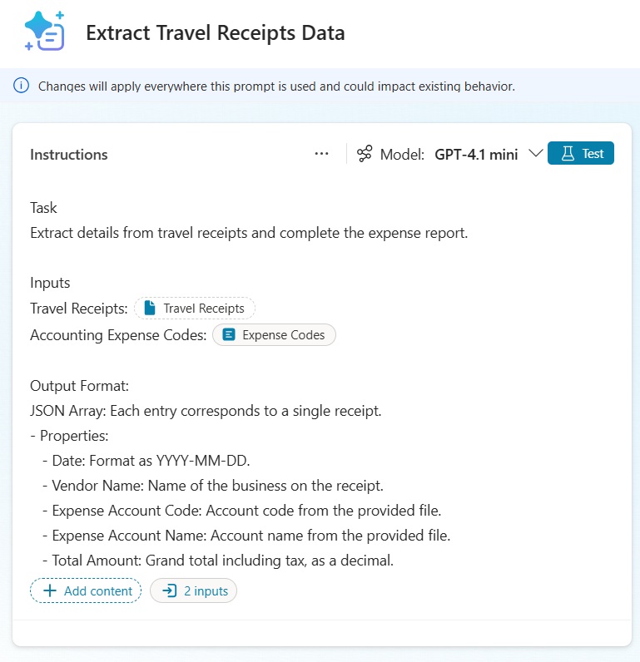Click into the Task description text

pos(249,233)
